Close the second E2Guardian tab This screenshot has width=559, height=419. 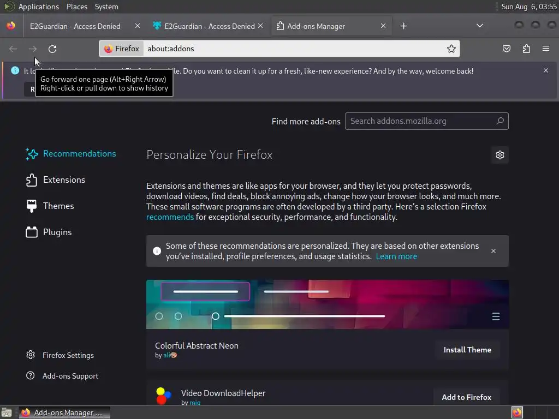click(260, 26)
